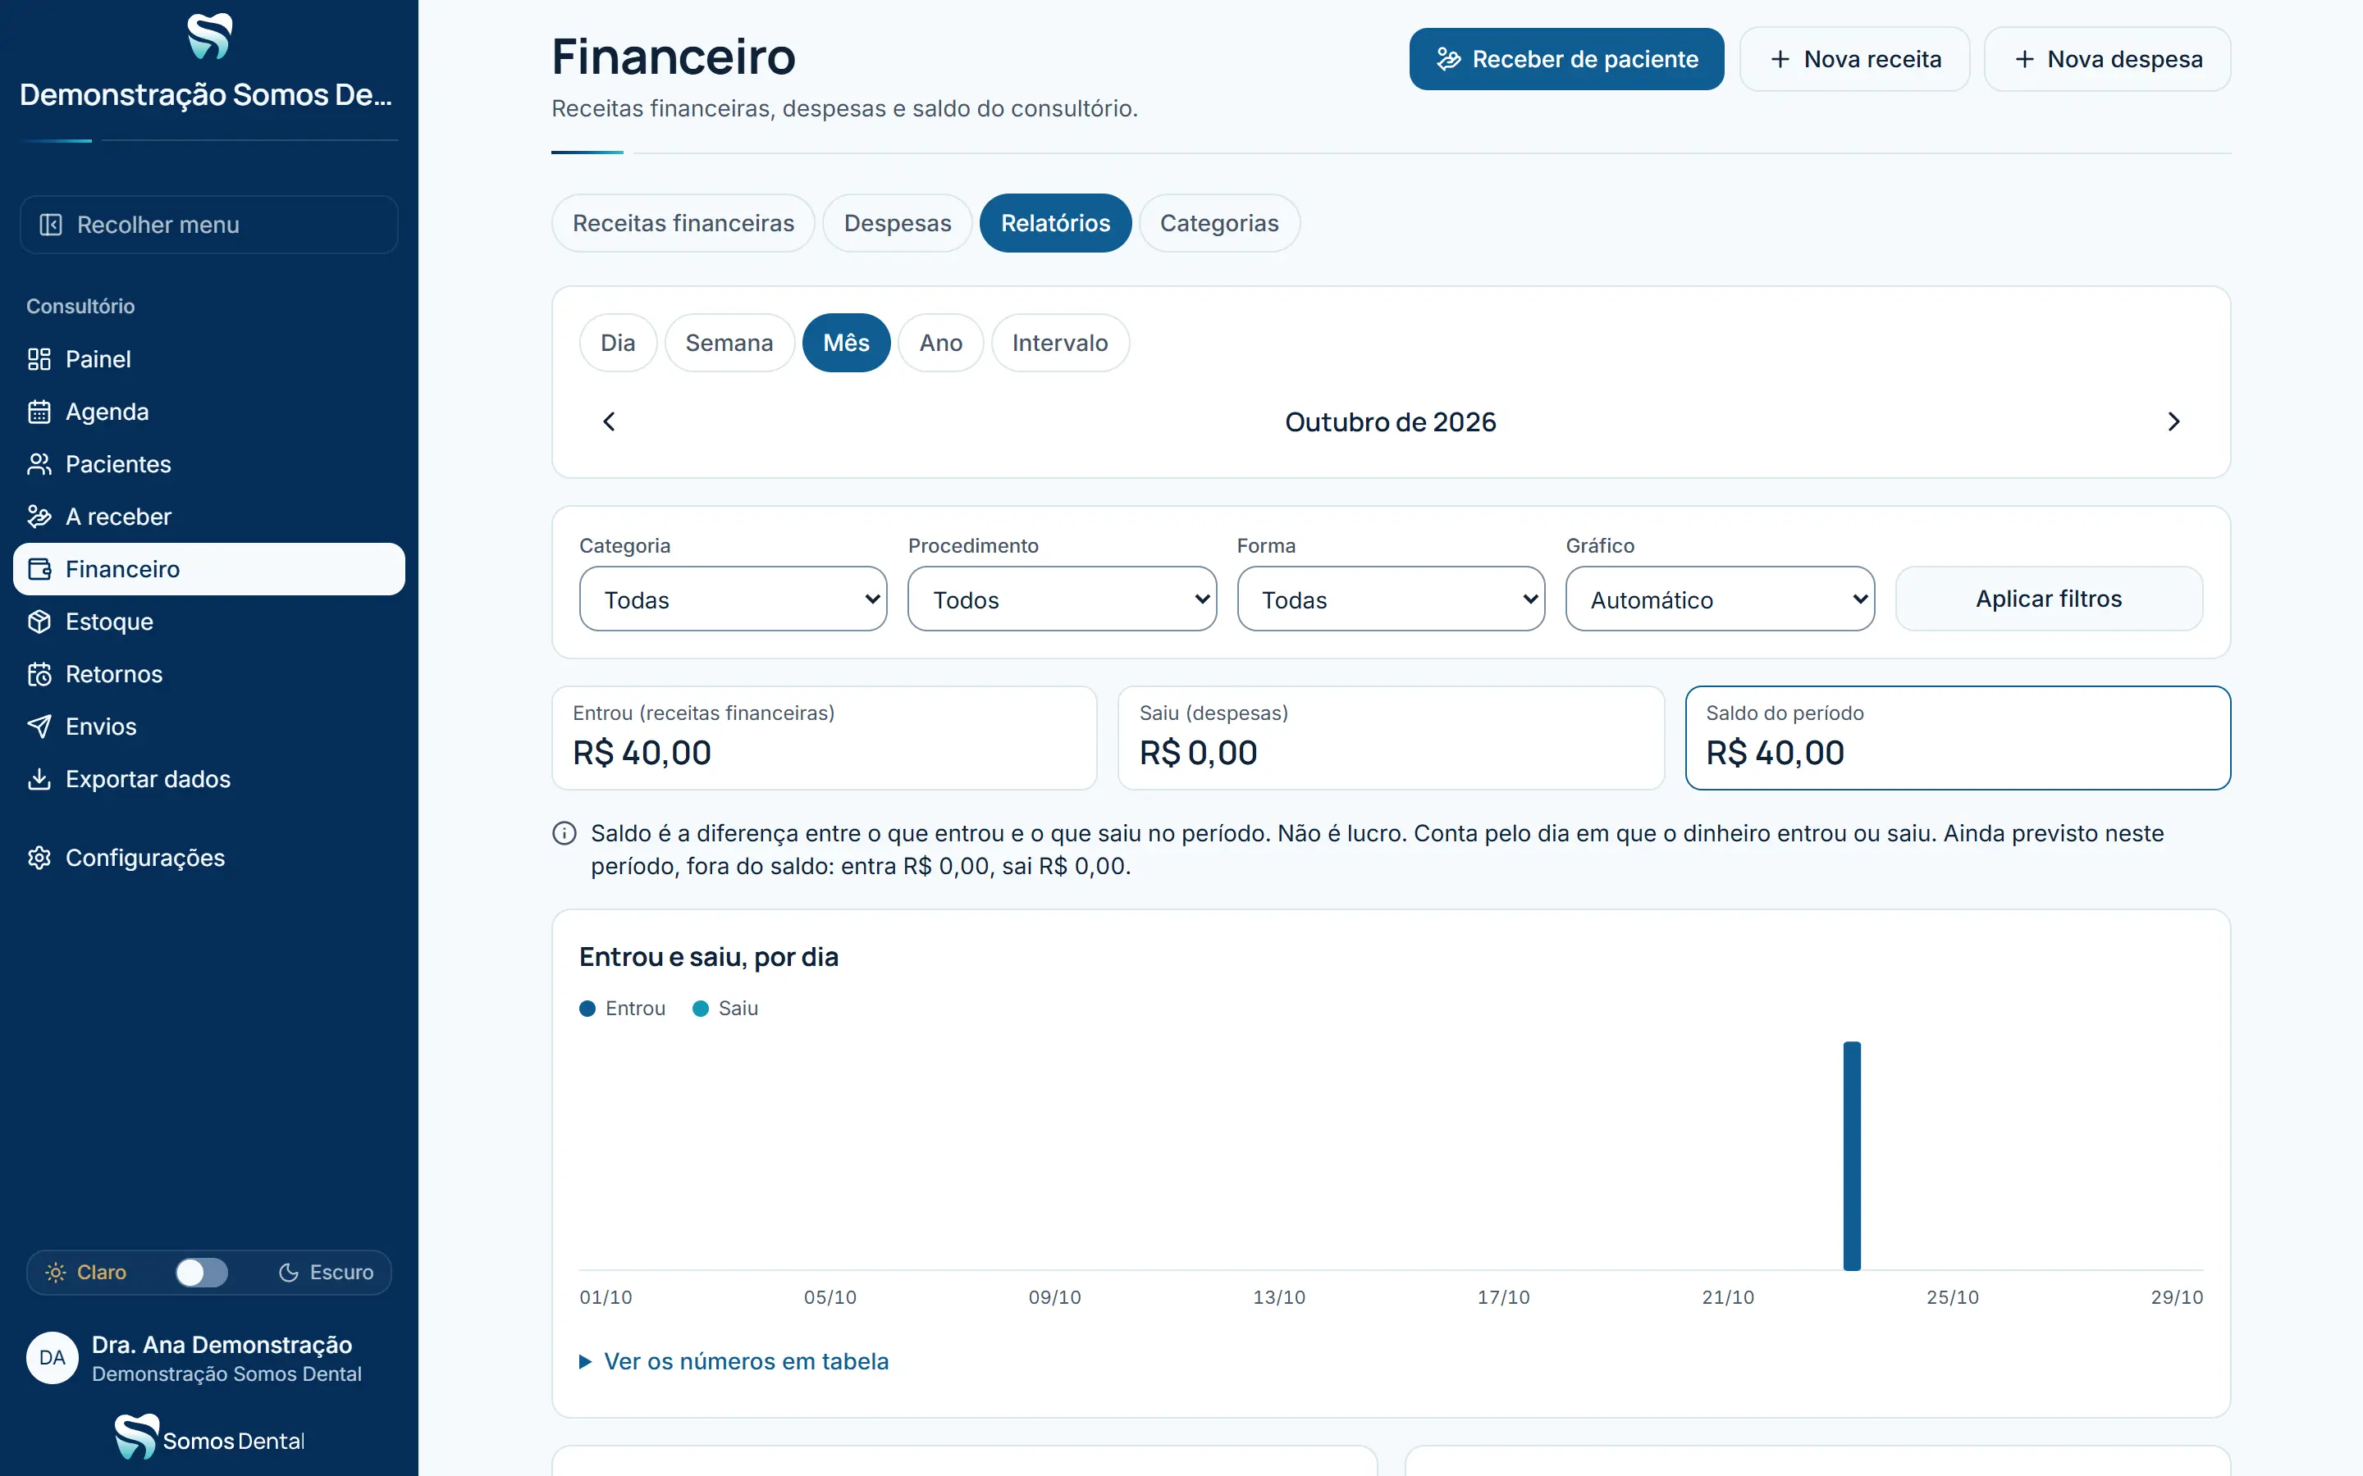Click Aplicar filtros button

pyautogui.click(x=2049, y=599)
